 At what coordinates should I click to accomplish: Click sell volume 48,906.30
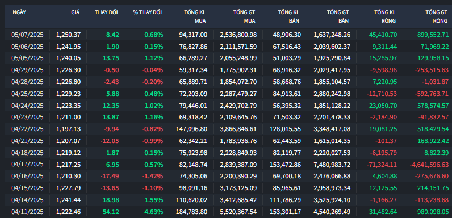pyautogui.click(x=287, y=35)
